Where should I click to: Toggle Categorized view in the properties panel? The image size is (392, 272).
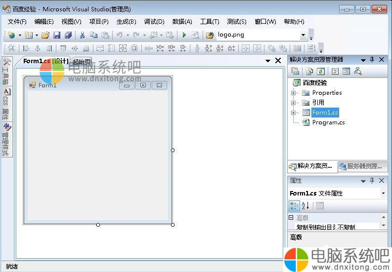294,206
